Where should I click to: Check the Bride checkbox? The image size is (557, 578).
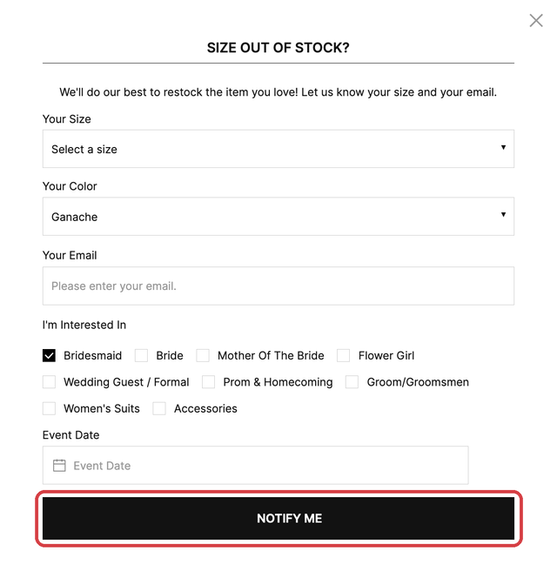(x=141, y=356)
